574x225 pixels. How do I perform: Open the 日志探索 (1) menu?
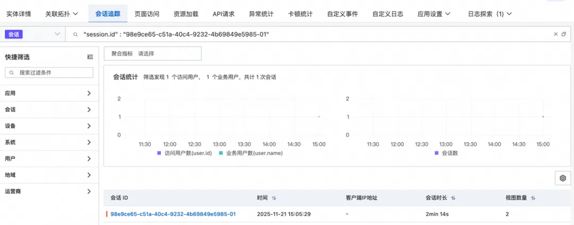point(489,14)
